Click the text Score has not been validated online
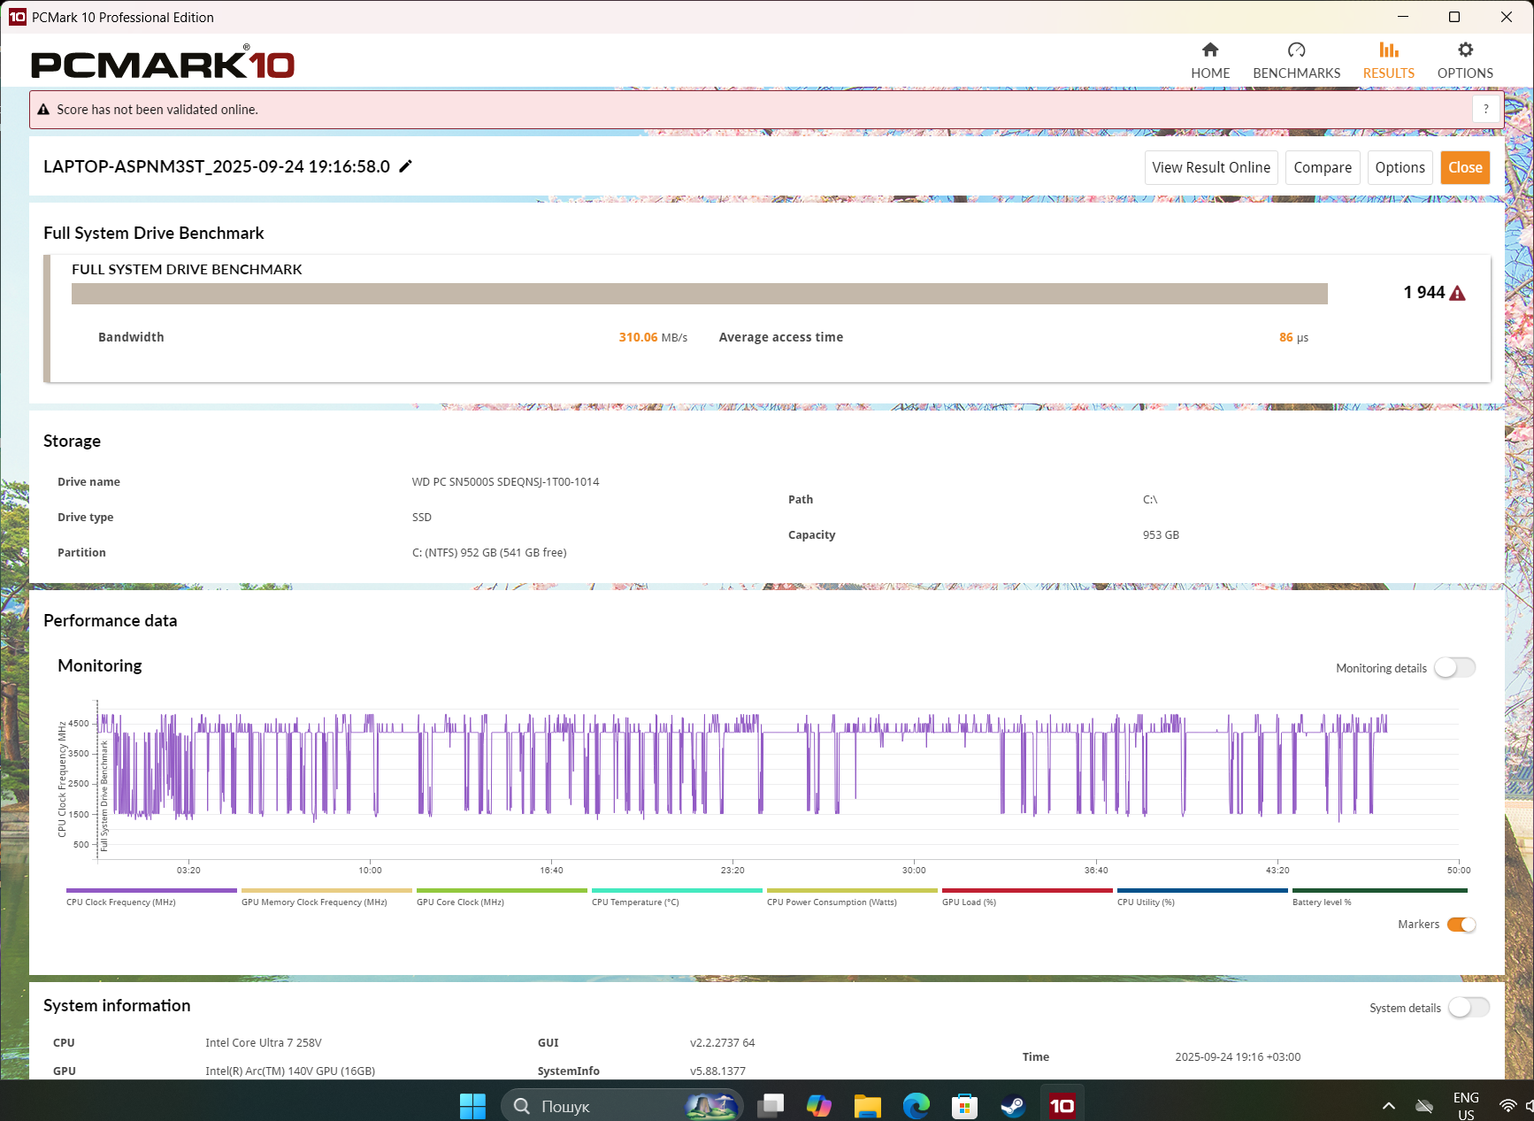 click(157, 110)
